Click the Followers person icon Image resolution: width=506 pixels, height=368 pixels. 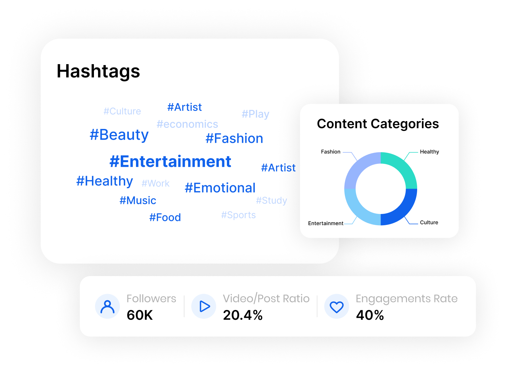coord(108,307)
